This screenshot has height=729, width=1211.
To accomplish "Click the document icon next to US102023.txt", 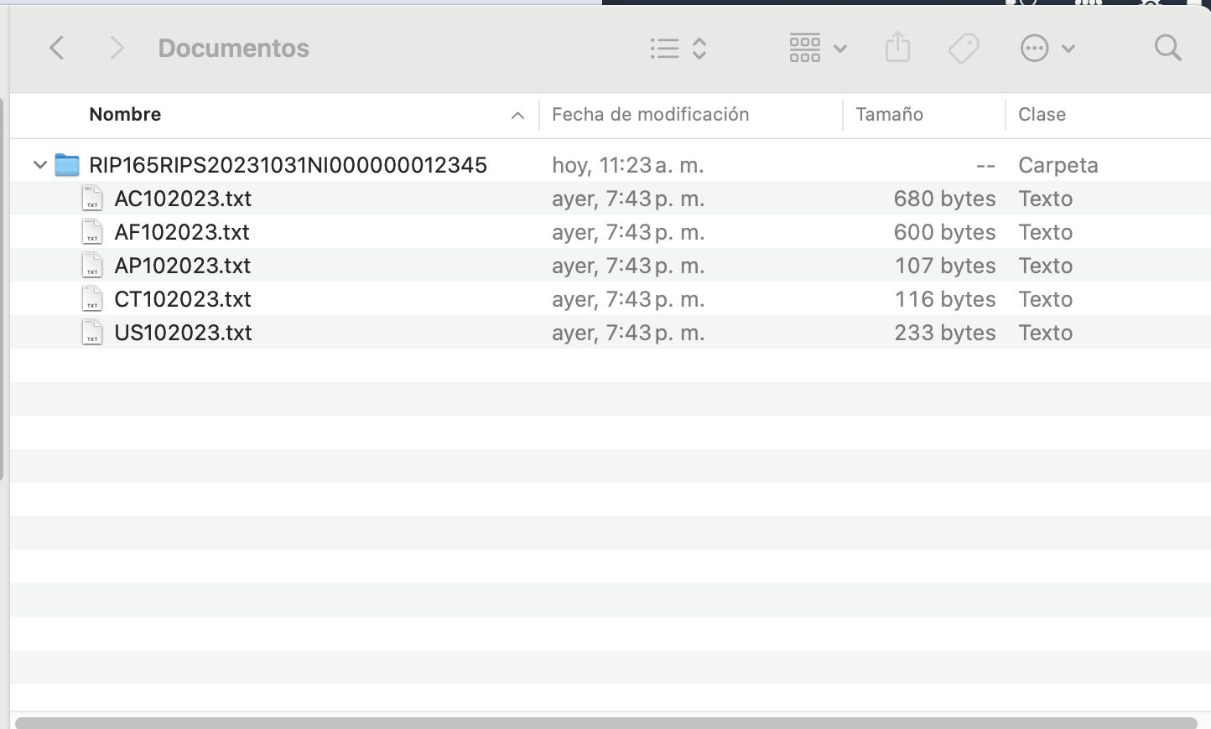I will point(91,333).
